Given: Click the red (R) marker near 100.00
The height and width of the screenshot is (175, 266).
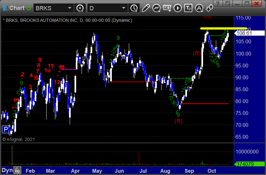Looking at the screenshot, I should pyautogui.click(x=197, y=53).
